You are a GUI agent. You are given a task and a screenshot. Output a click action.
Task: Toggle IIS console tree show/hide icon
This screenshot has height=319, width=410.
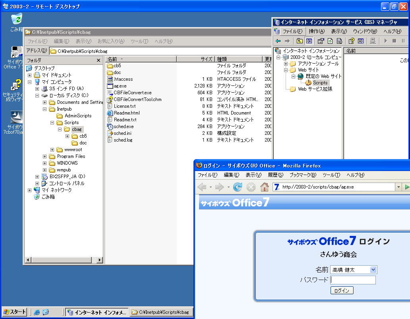pos(309,41)
